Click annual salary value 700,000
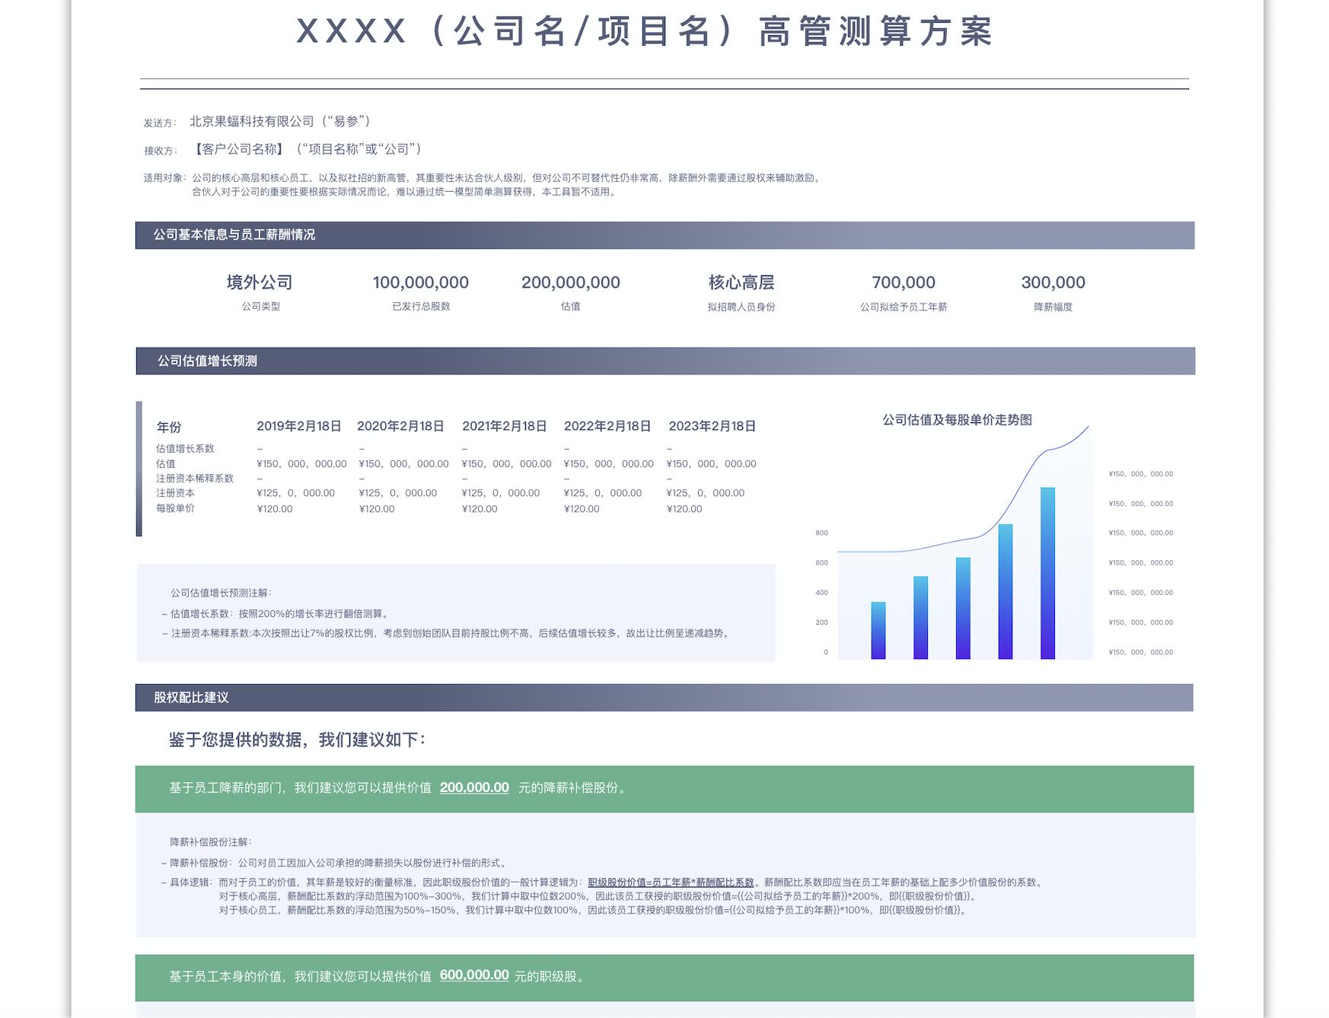 904,282
